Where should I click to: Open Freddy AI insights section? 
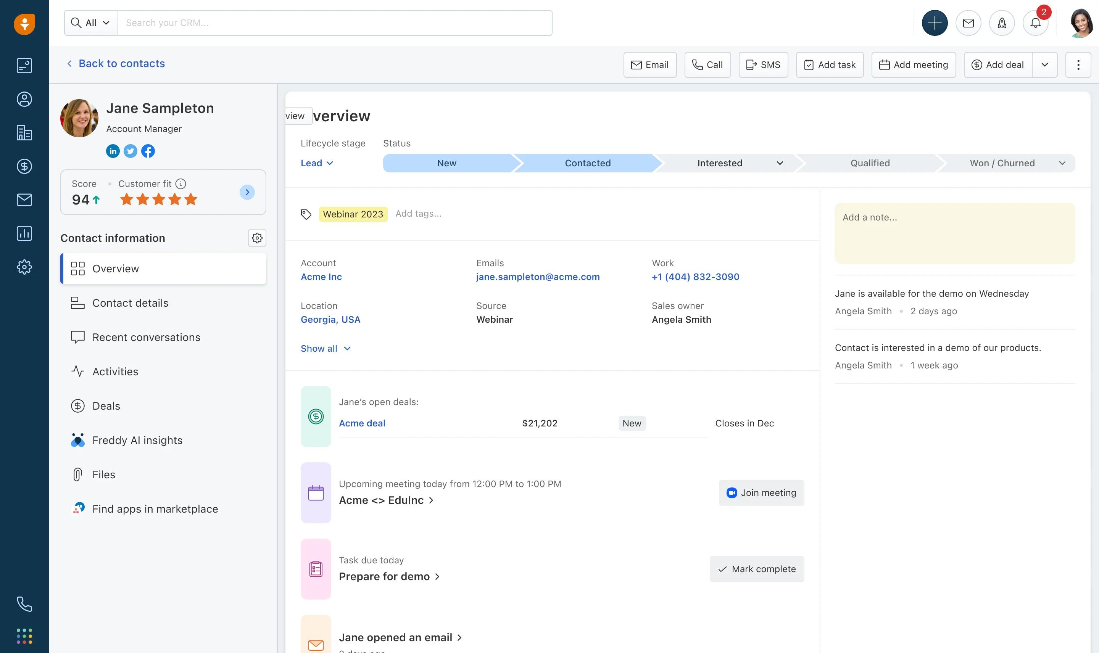tap(163, 440)
